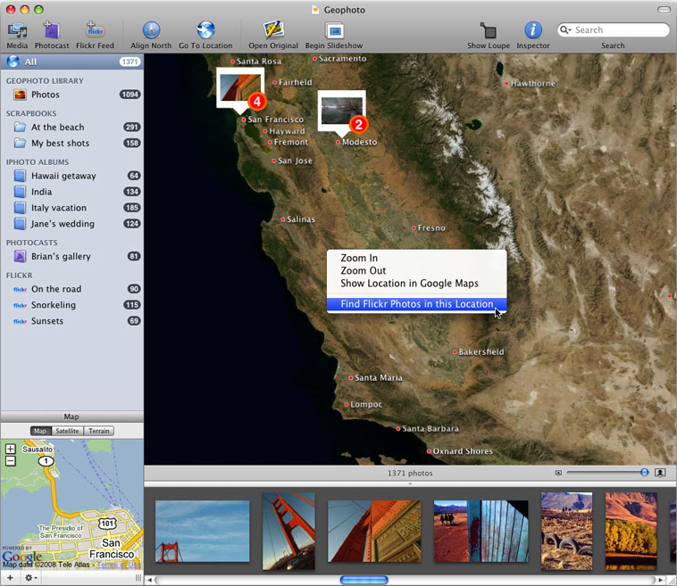Expand the San Francisco photo stack pin
The height and width of the screenshot is (586, 677).
pyautogui.click(x=239, y=88)
